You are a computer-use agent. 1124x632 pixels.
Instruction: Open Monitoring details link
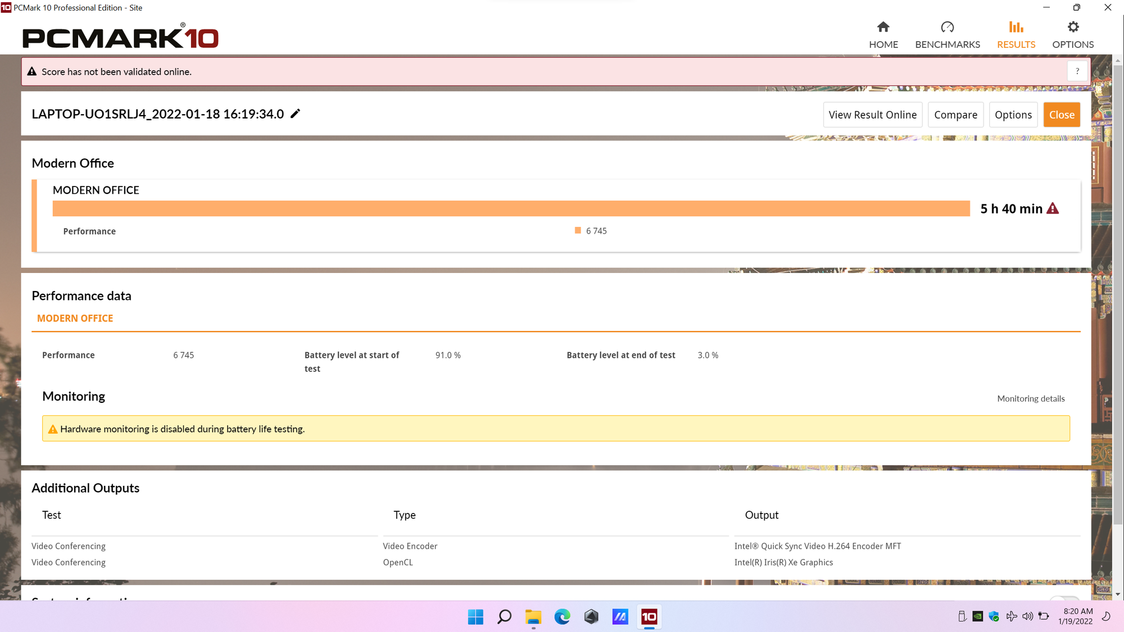(1031, 398)
